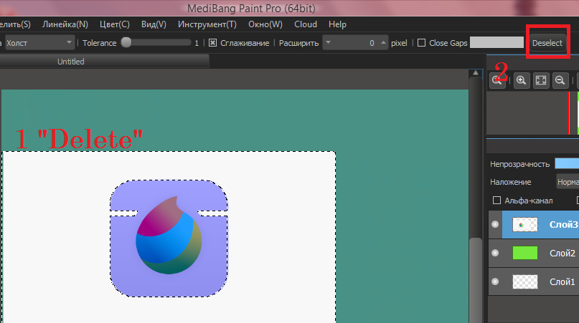Screen dimensions: 579x323
Task: Open the Help menu
Action: pos(337,24)
